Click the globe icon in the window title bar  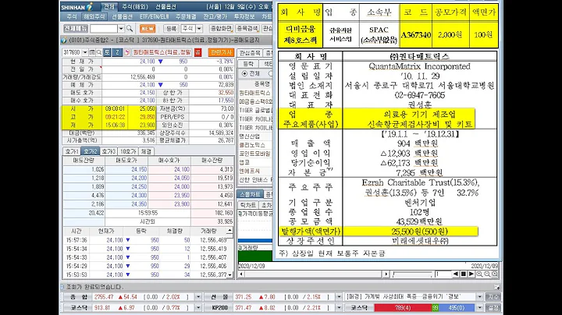tap(64, 40)
